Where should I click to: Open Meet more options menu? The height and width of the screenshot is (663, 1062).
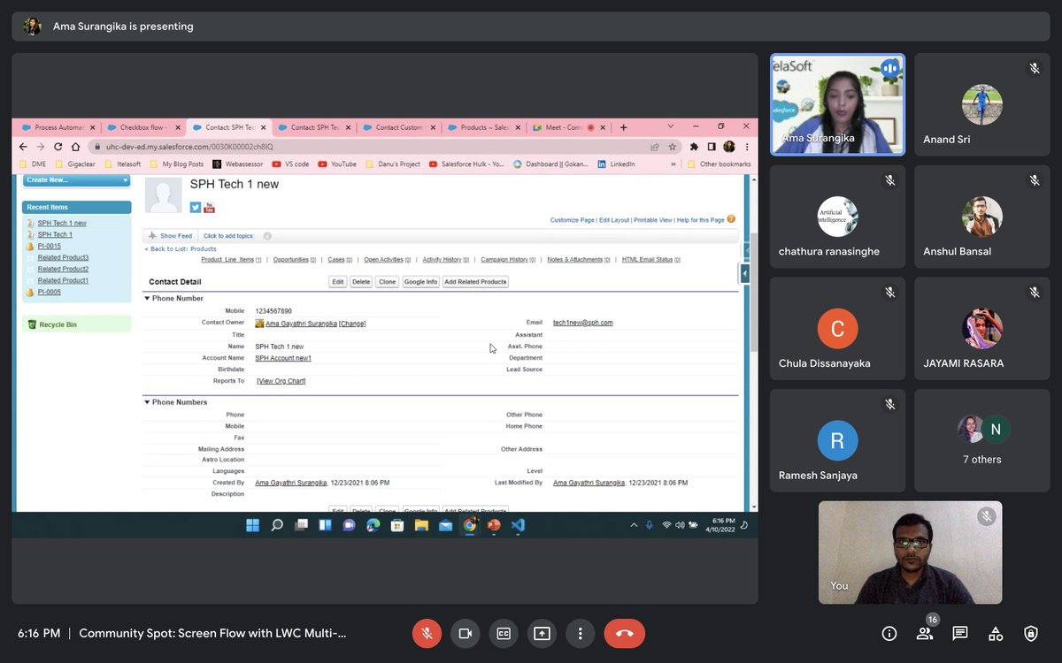[x=580, y=633]
